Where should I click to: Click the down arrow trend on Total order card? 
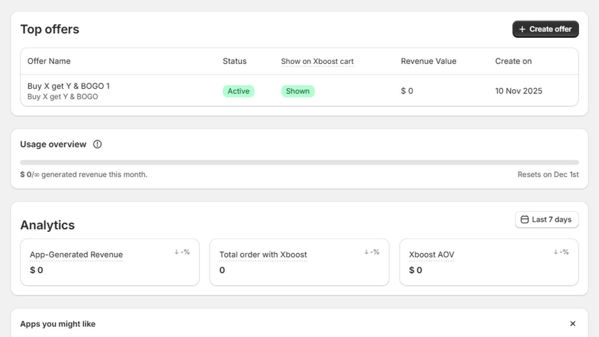click(367, 252)
